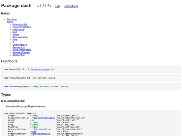
Task: Open Mpd type link
Action: click(15, 32)
